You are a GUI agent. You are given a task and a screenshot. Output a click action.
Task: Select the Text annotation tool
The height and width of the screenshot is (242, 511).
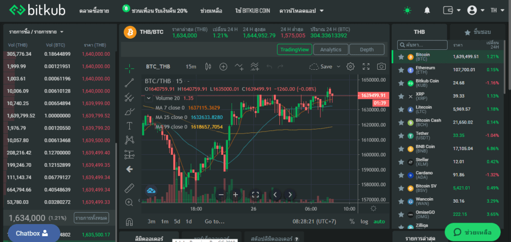pos(129,126)
